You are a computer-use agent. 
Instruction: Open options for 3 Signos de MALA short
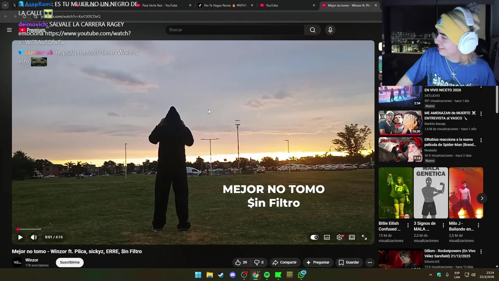pos(443,225)
